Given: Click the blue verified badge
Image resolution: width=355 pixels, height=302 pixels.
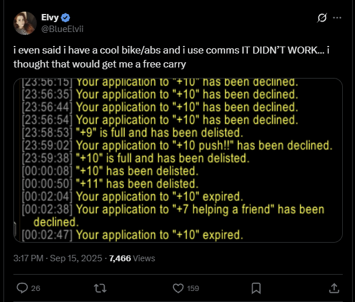Looking at the screenshot, I should [65, 17].
